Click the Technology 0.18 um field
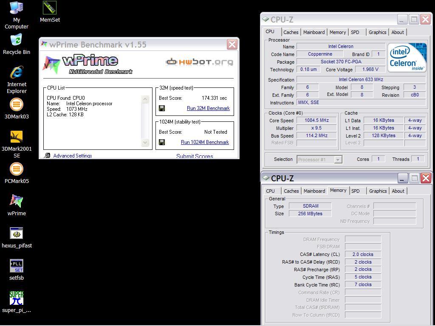The width and height of the screenshot is (435, 326). pos(308,69)
